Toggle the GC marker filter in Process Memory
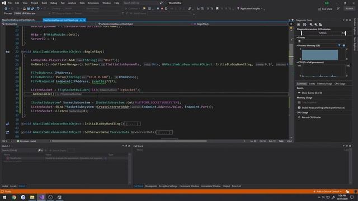The height and width of the screenshot is (201, 358). [x=339, y=45]
